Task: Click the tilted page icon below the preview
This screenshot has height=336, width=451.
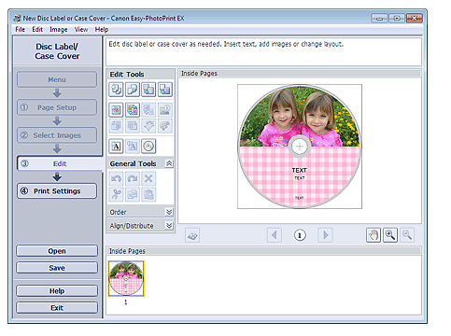Action: tap(192, 235)
